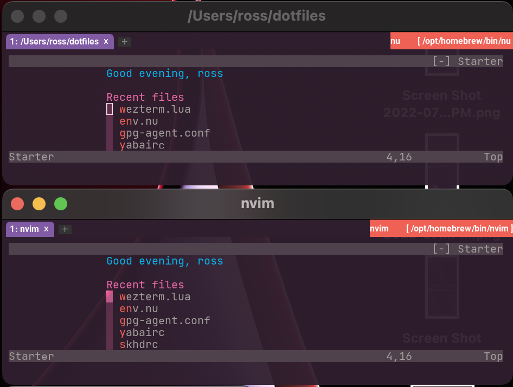Switch to the 1: /Users/ross/dotfiles tab
Screen dimensions: 513x387
(54, 41)
